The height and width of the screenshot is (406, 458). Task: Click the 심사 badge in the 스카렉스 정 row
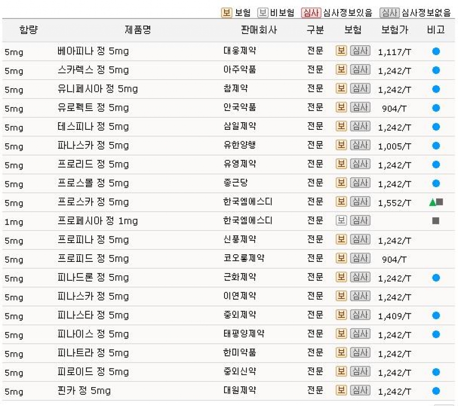pos(360,69)
